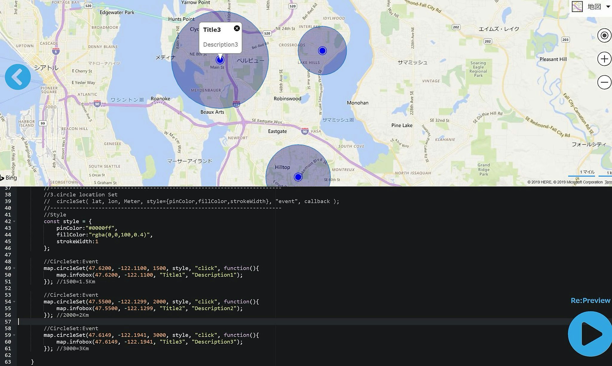Click Description3 text inside the infobox
The width and height of the screenshot is (612, 366).
220,45
